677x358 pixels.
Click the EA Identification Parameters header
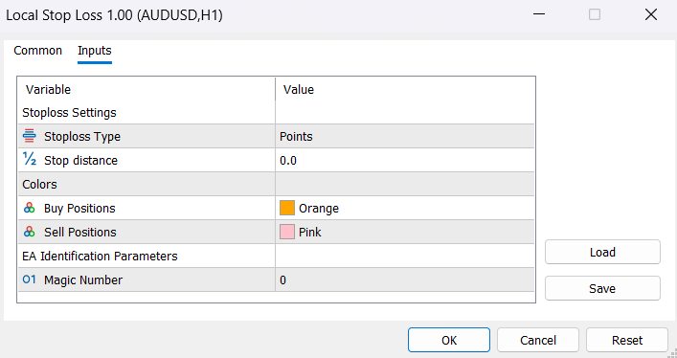(100, 257)
